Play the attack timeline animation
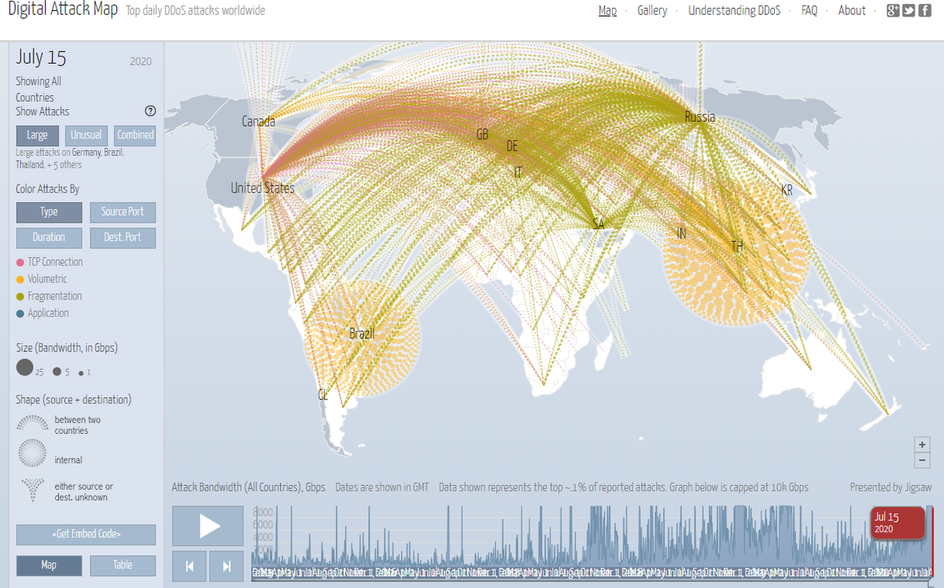 (208, 526)
